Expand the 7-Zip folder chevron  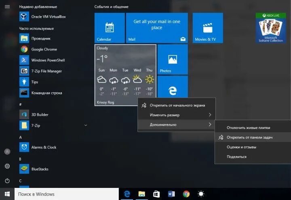(x=86, y=125)
